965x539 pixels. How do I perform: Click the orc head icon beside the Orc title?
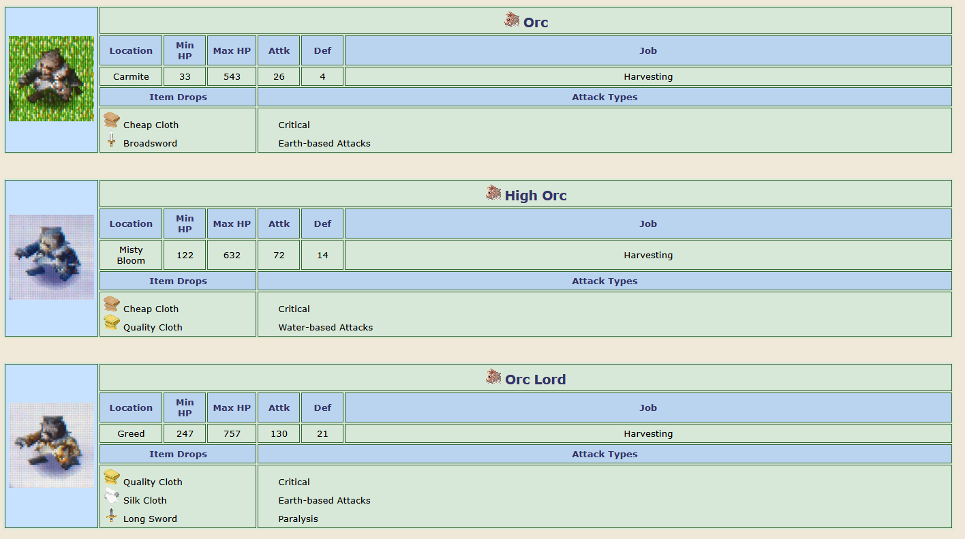(512, 20)
